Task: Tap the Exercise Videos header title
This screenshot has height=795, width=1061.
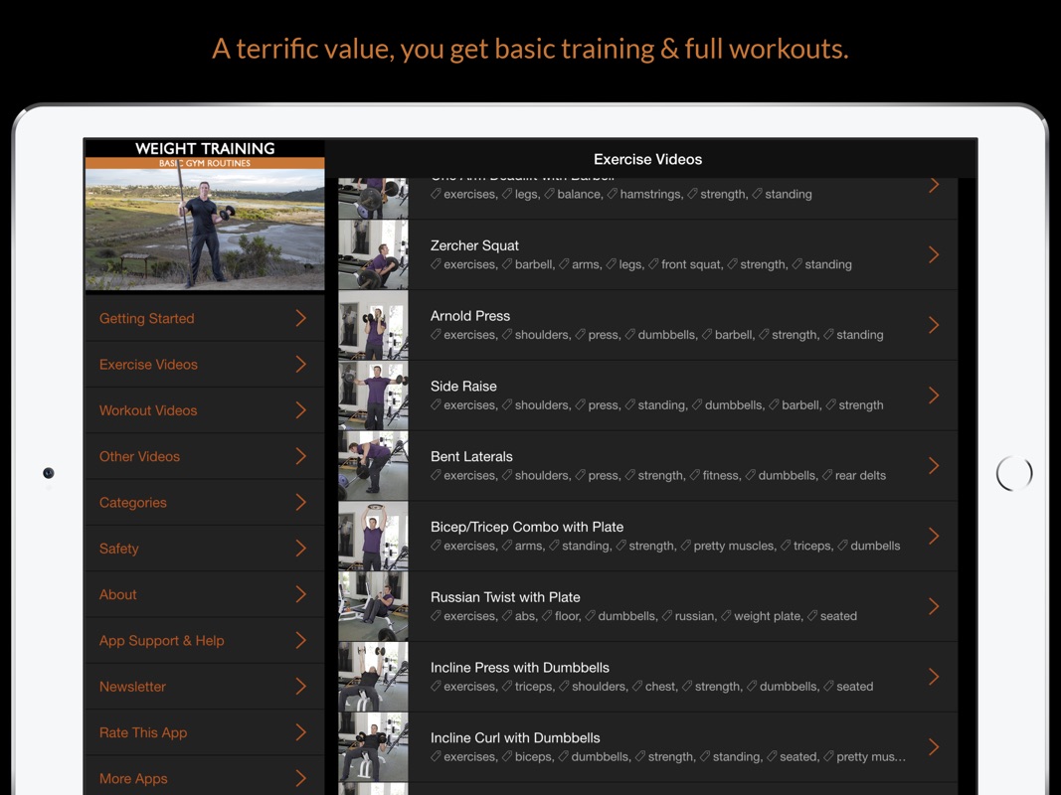Action: click(647, 160)
